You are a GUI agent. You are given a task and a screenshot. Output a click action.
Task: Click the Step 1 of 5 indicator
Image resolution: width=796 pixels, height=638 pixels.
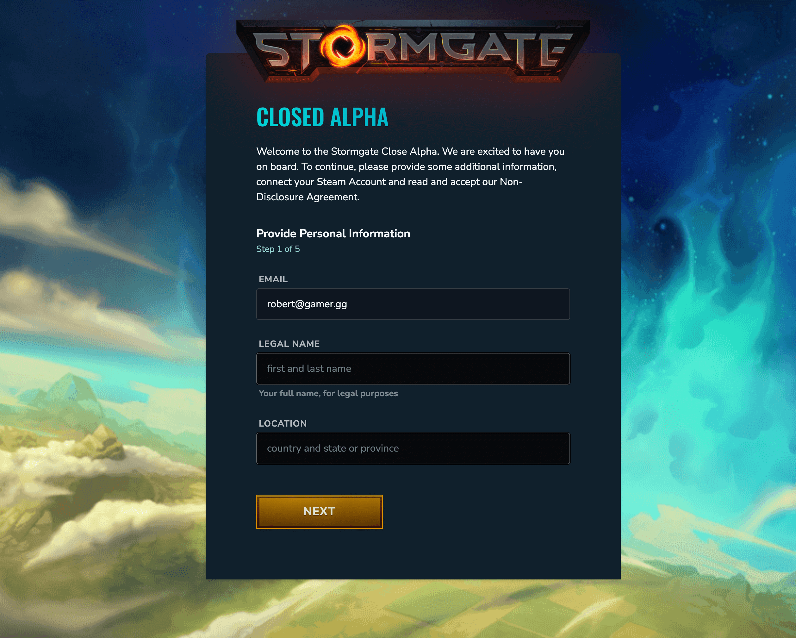(278, 249)
